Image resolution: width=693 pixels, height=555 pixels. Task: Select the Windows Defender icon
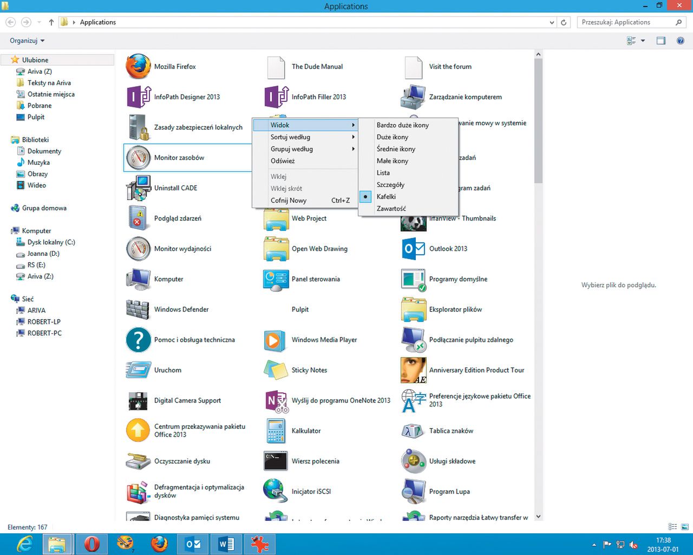point(138,309)
